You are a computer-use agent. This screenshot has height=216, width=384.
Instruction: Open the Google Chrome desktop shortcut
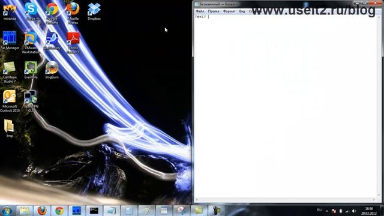pos(52,13)
